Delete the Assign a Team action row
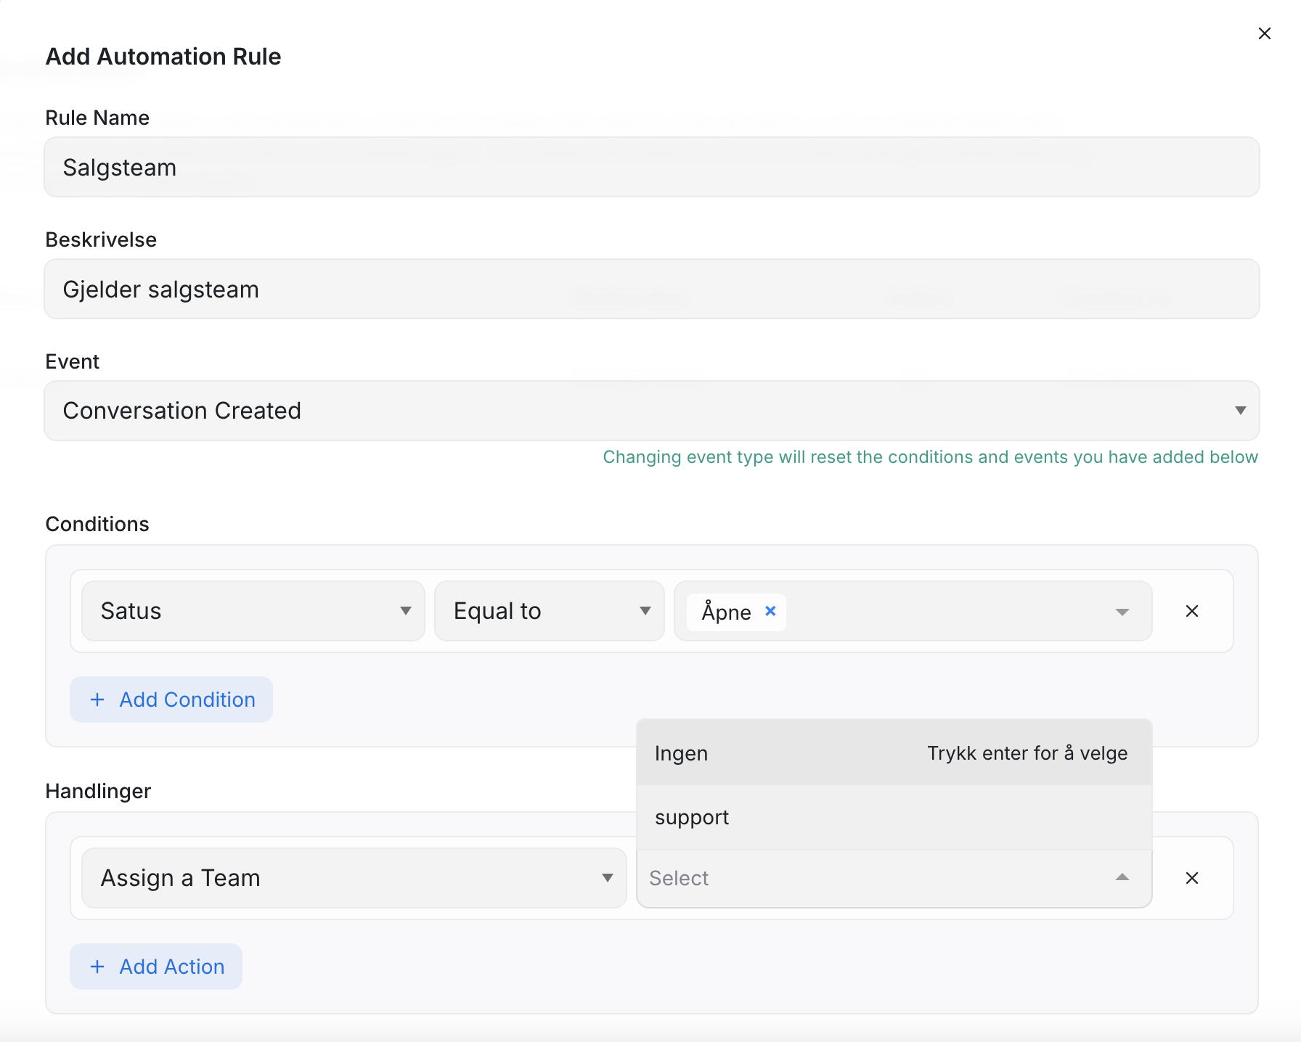Screen dimensions: 1301x1042 point(1191,878)
